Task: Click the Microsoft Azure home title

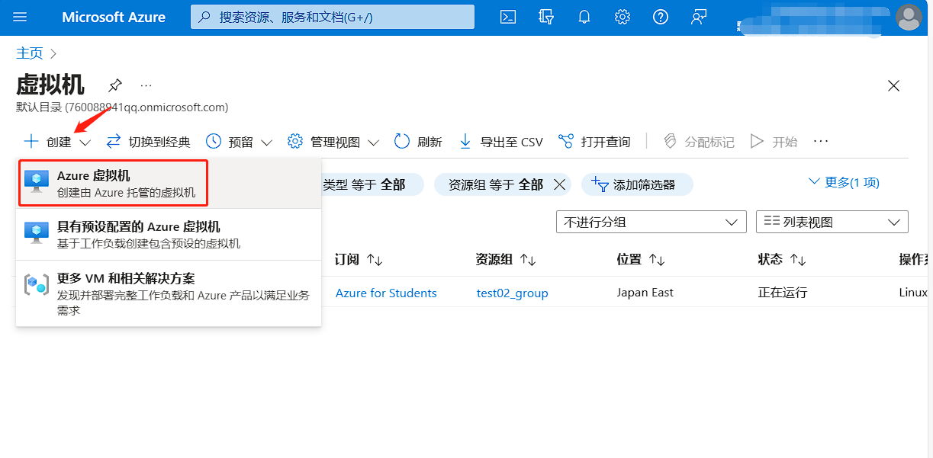Action: point(114,17)
